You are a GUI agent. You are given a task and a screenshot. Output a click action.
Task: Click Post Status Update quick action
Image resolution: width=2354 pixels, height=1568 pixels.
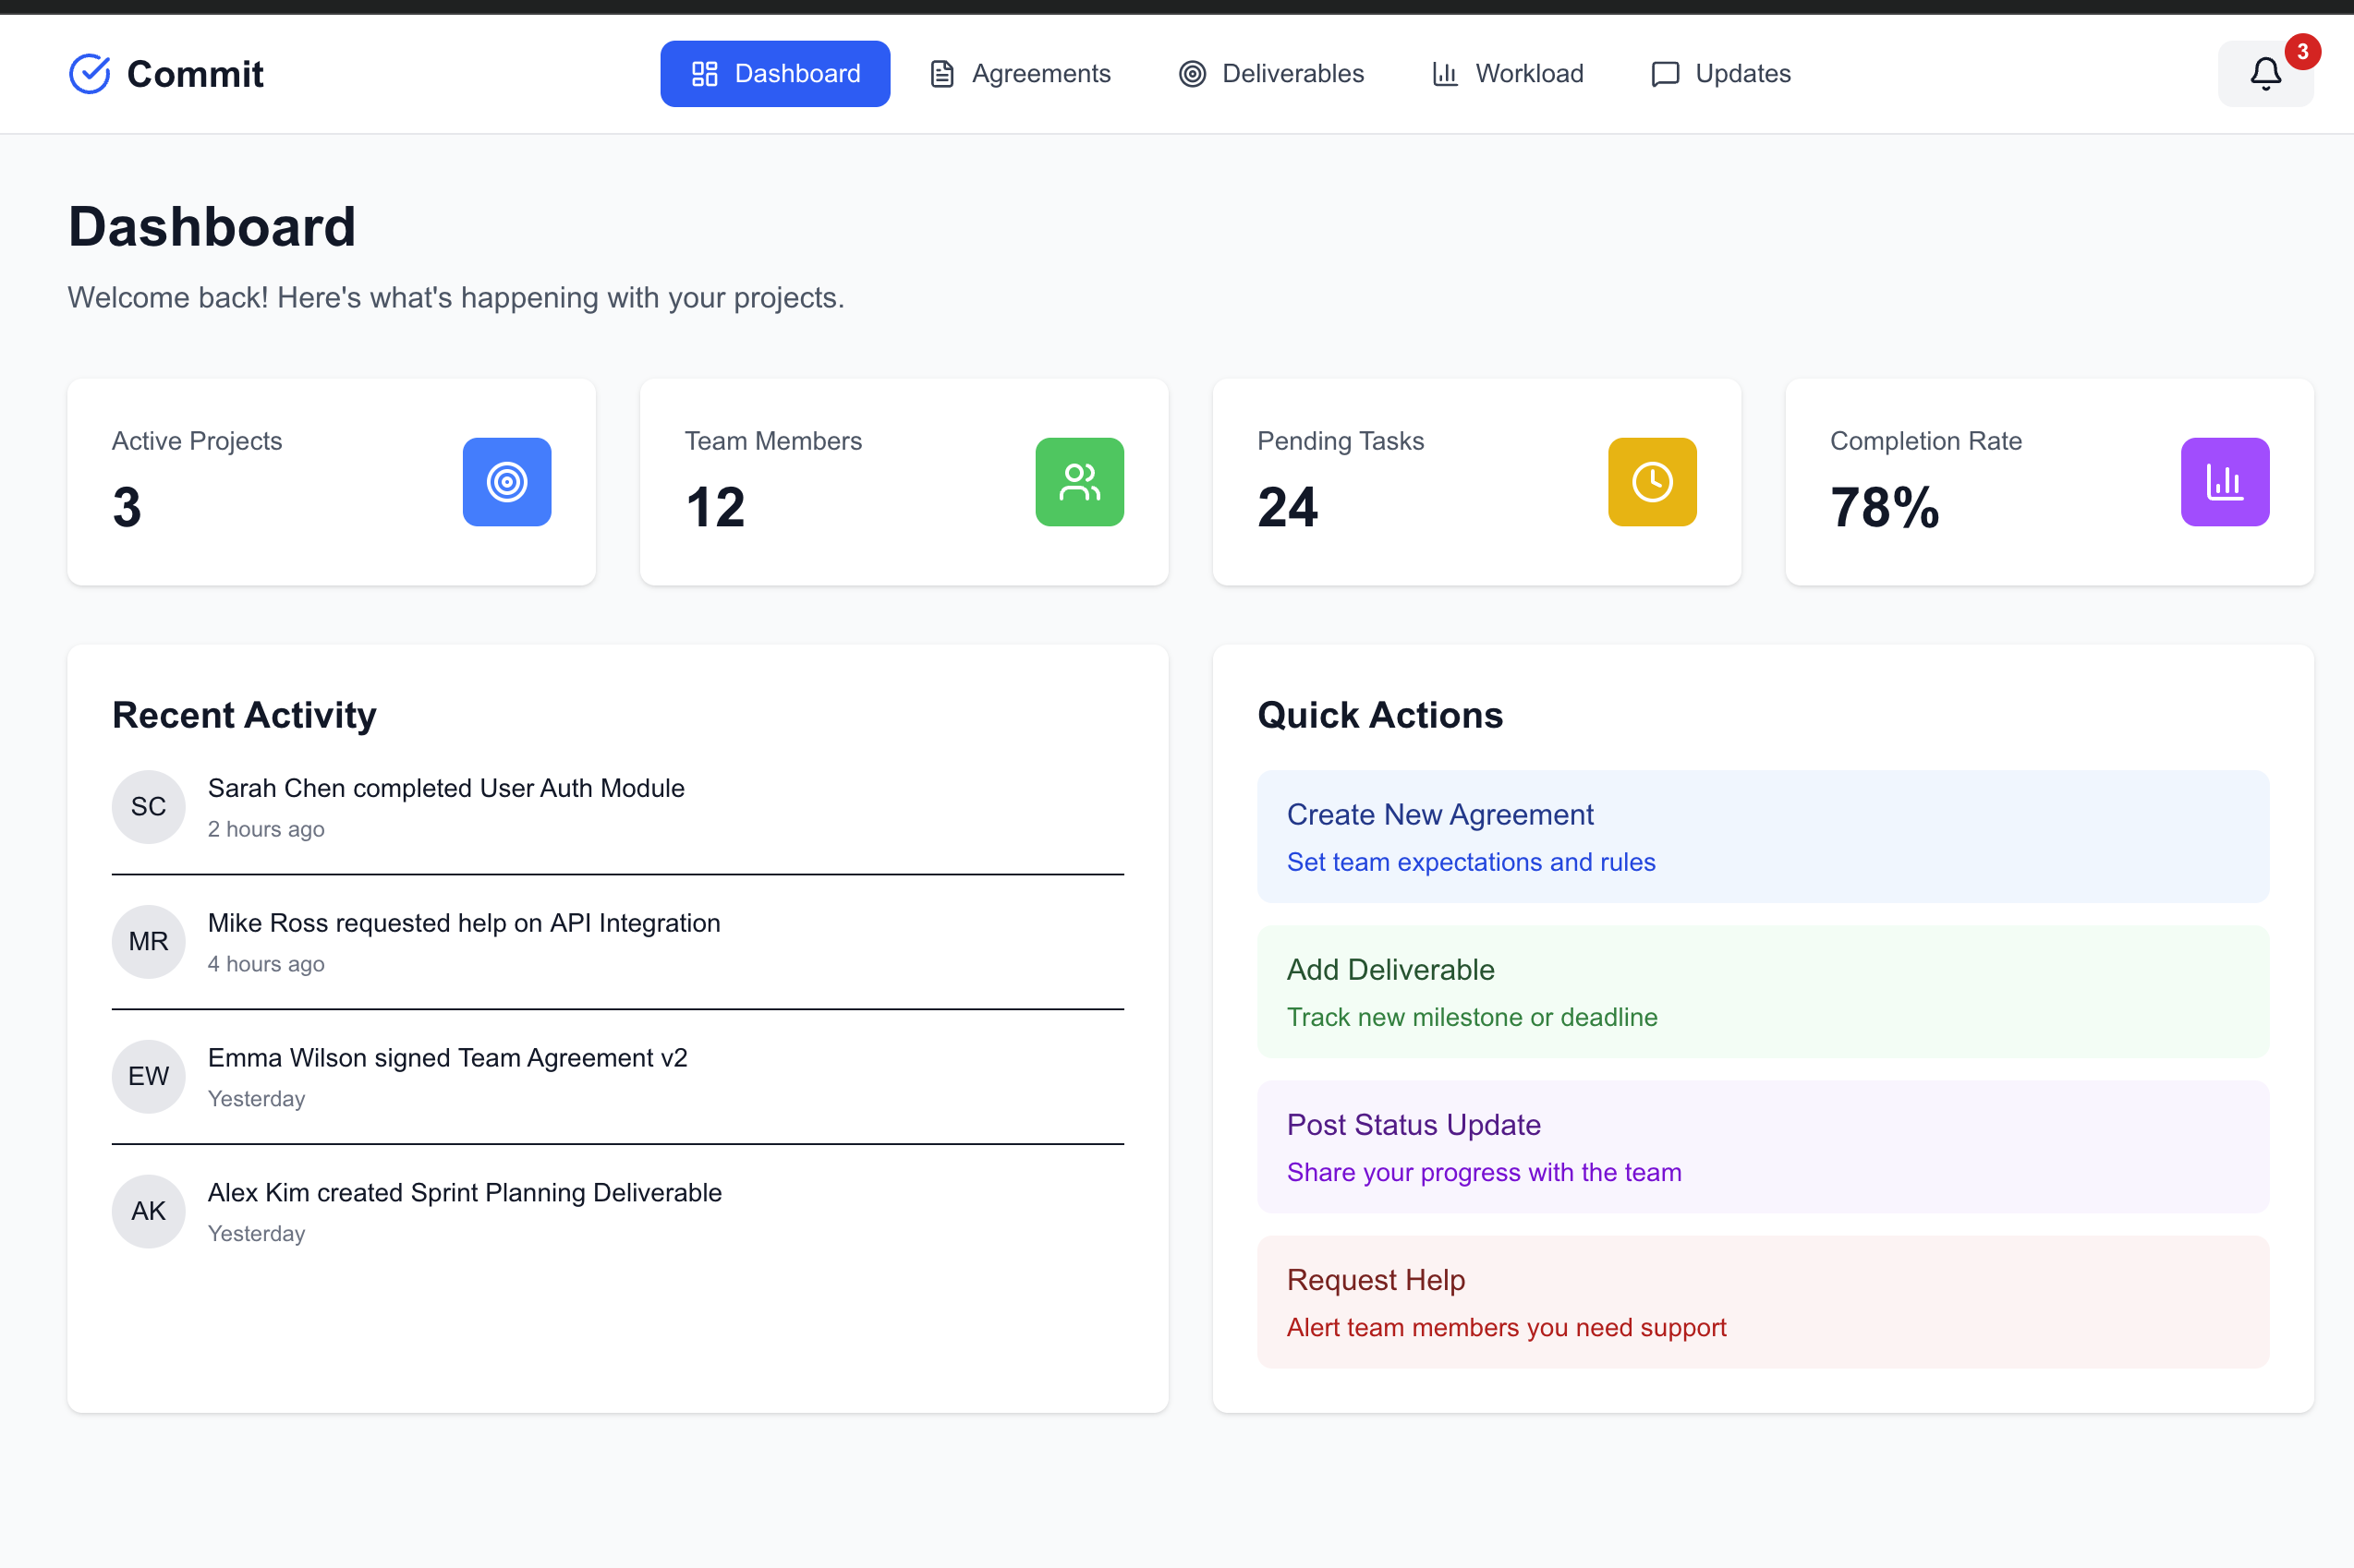(1762, 1147)
